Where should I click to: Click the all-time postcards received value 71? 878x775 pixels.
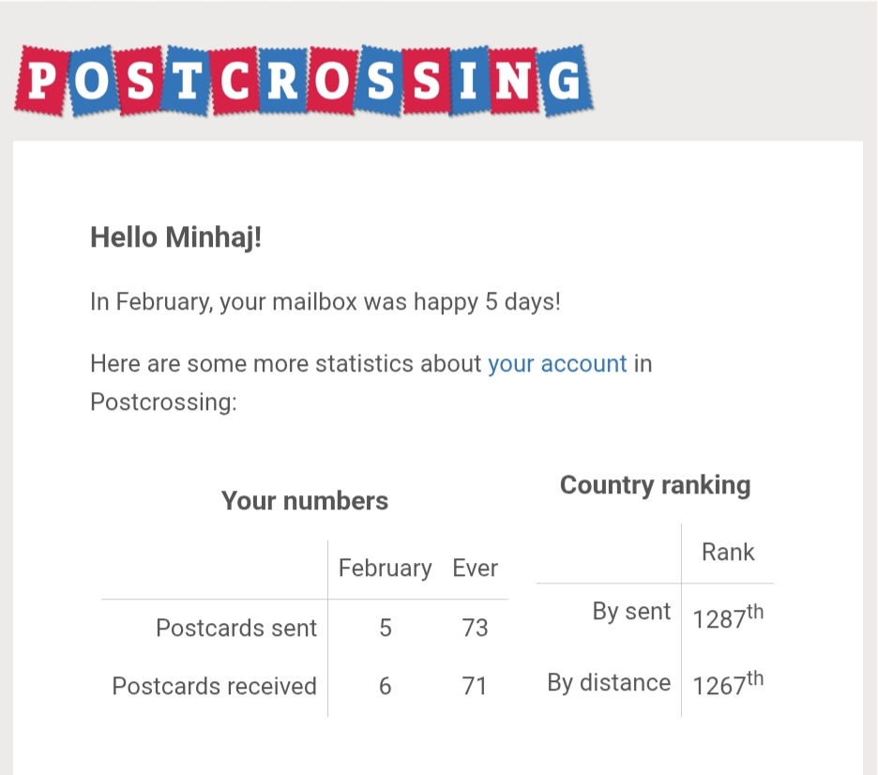click(x=475, y=686)
